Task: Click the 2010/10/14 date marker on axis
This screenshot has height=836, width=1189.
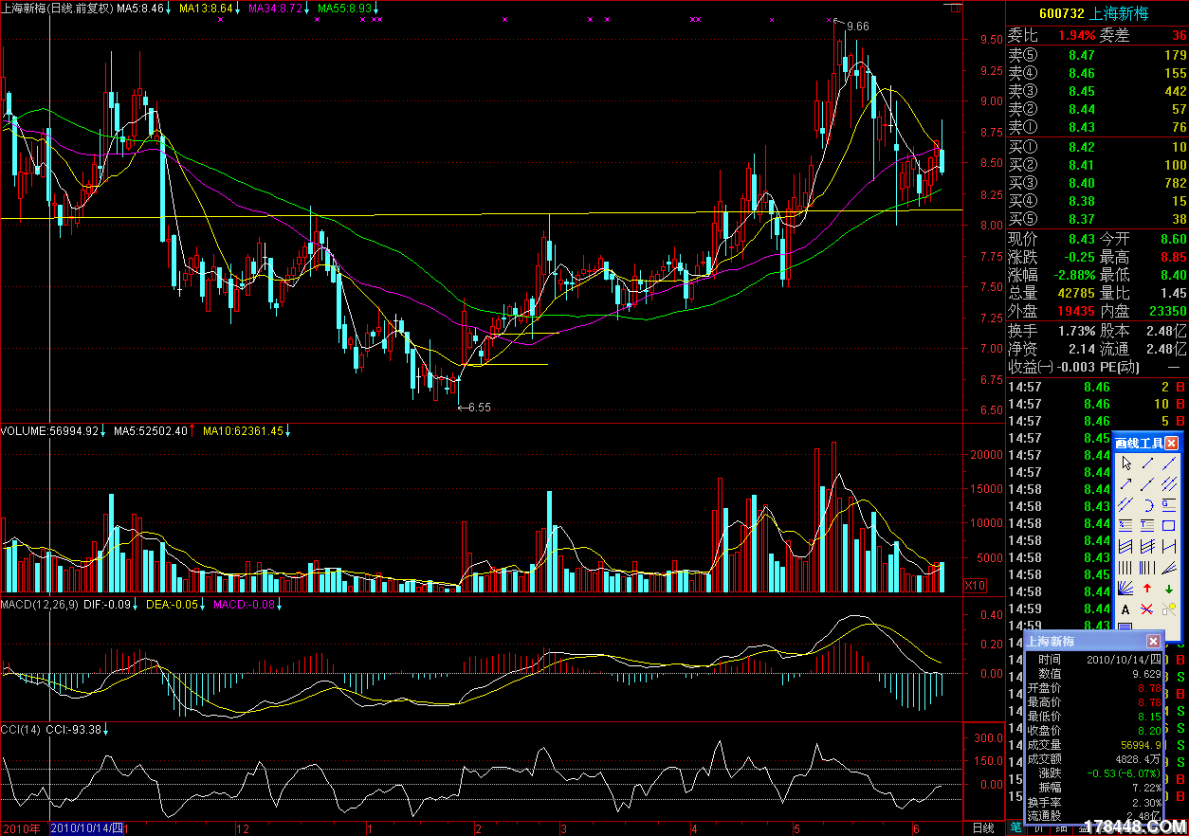Action: click(86, 827)
